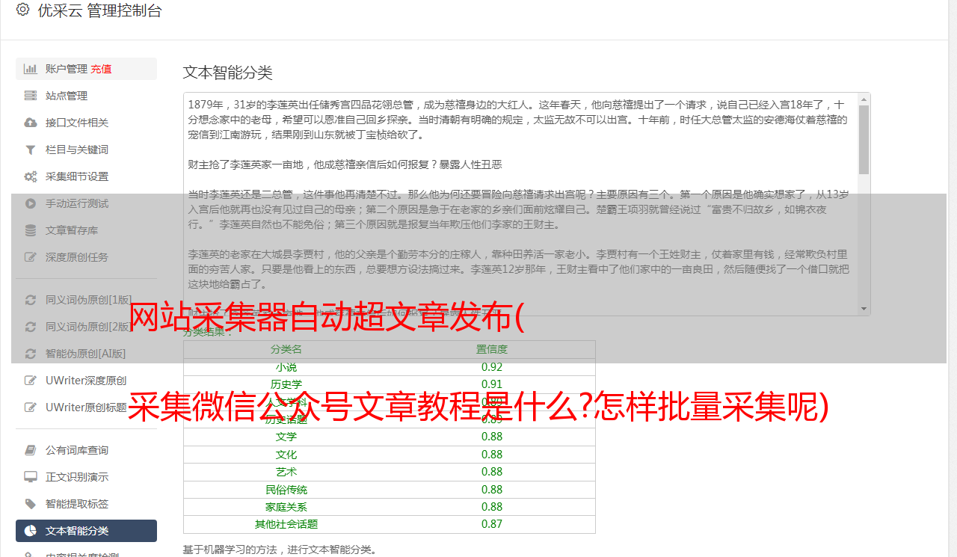
Task: Click the book icon for 公有词库查询
Action: click(31, 450)
